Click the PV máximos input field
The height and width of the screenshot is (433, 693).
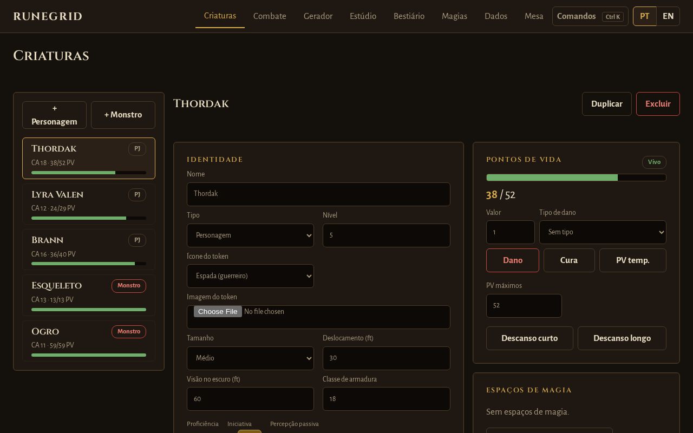click(524, 306)
